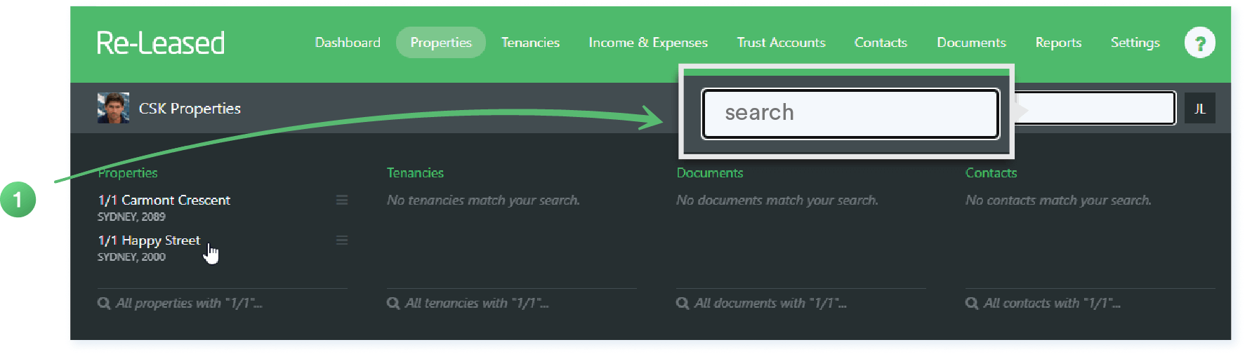The width and height of the screenshot is (1245, 354).
Task: Click the Contacts results column heading
Action: click(991, 172)
